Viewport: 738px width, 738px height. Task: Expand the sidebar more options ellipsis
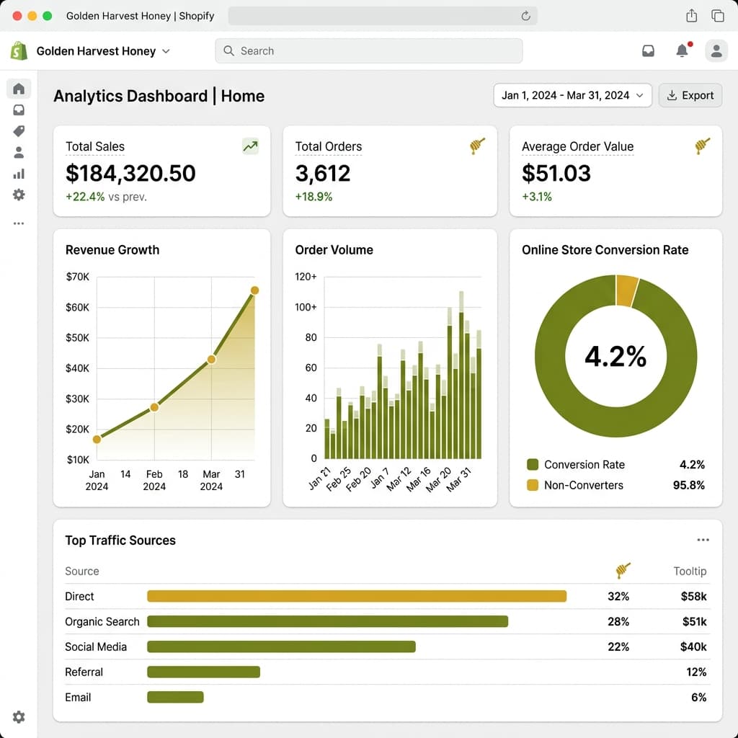pyautogui.click(x=18, y=223)
